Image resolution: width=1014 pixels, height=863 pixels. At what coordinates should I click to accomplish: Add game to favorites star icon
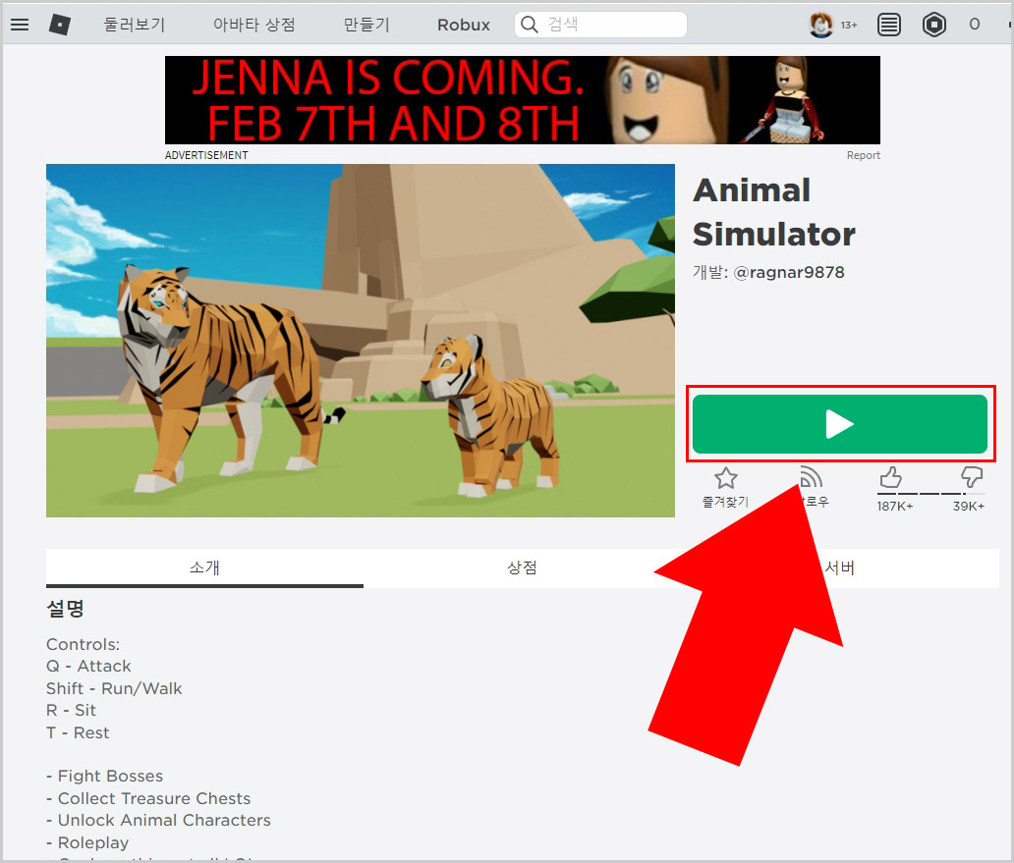[725, 478]
